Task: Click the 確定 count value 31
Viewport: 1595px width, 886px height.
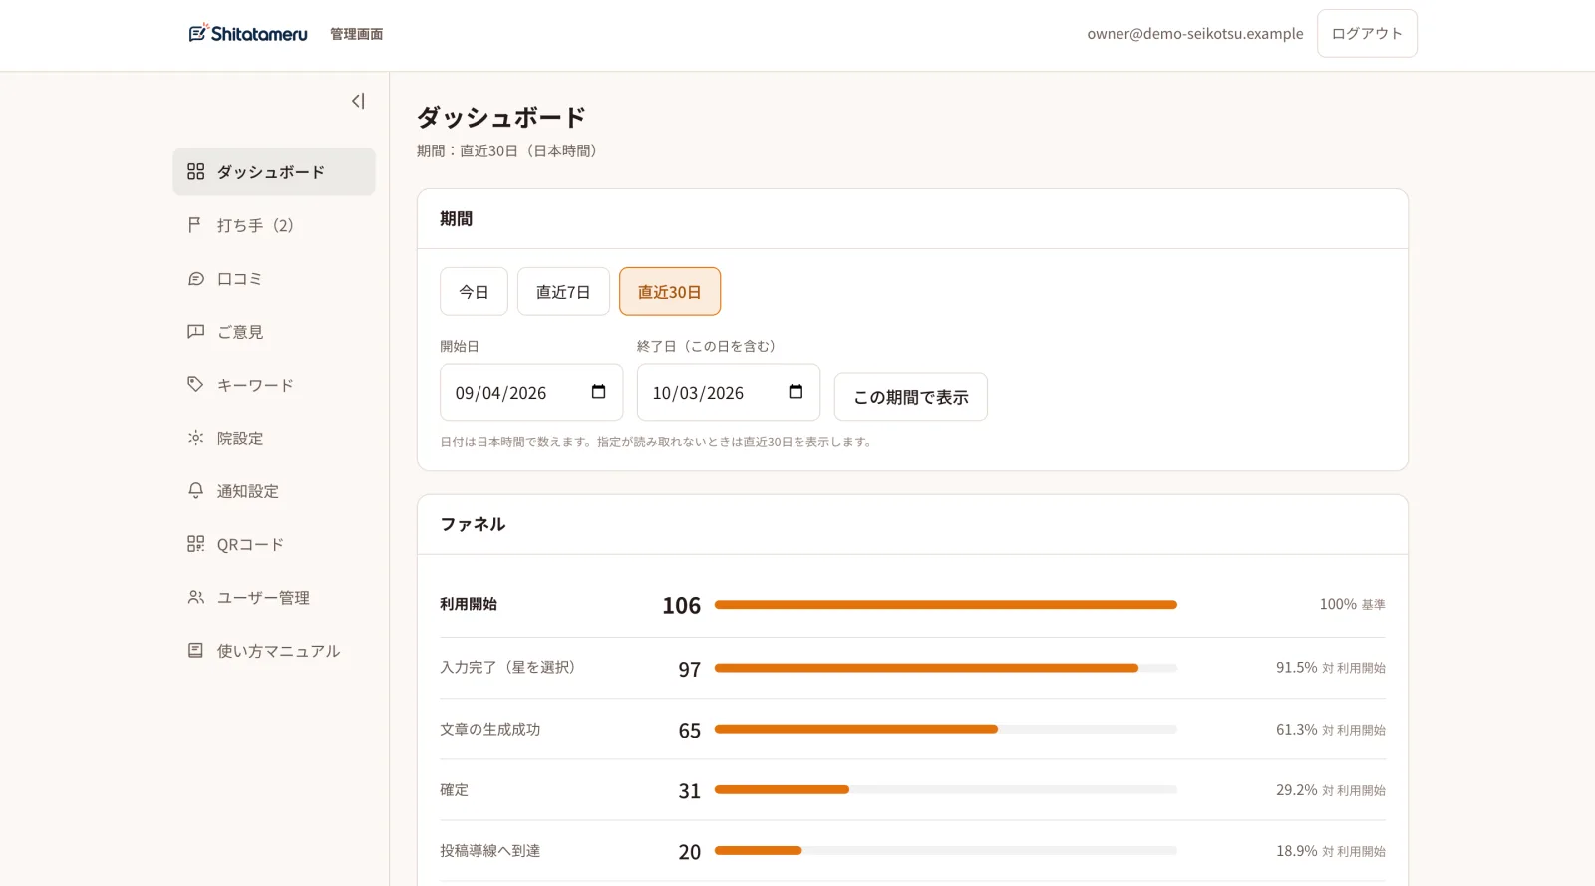Action: tap(690, 791)
